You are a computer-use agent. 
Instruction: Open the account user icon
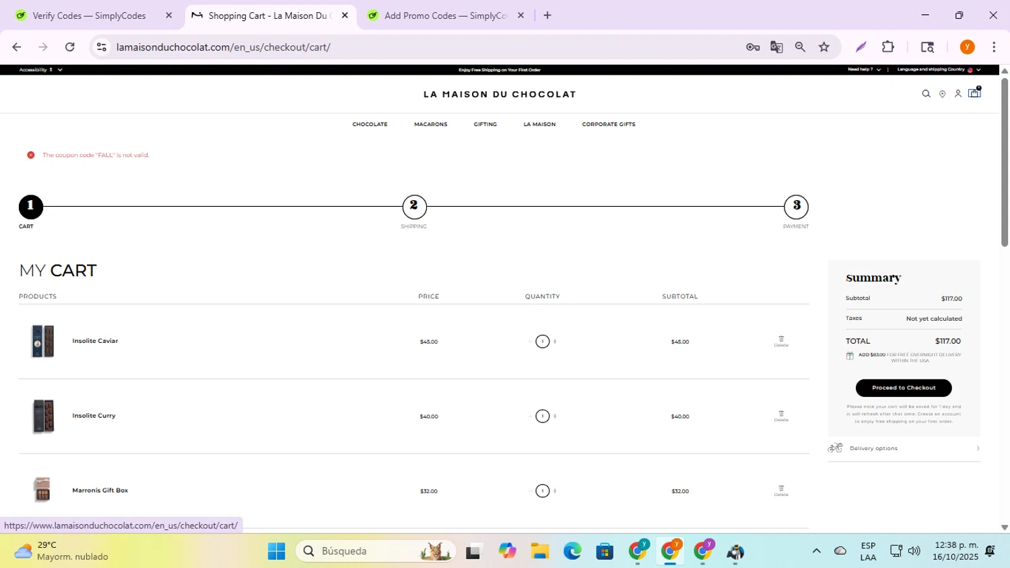(x=957, y=94)
